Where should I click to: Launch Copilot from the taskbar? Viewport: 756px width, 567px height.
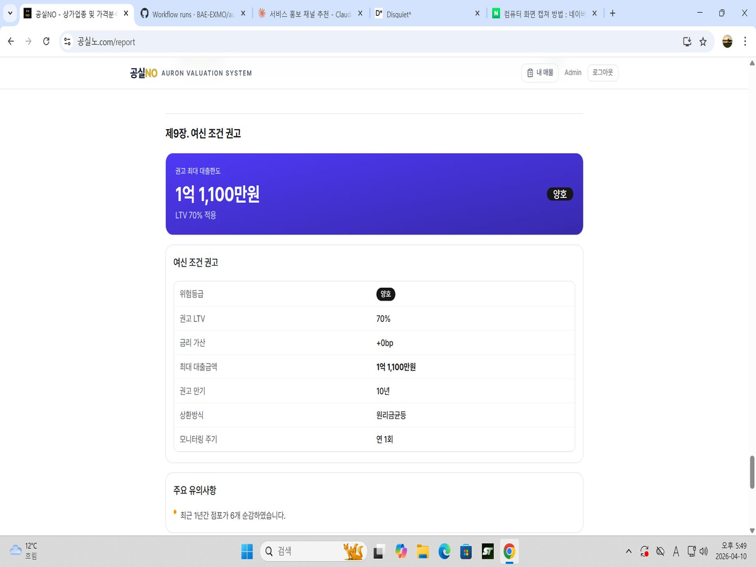pyautogui.click(x=401, y=551)
